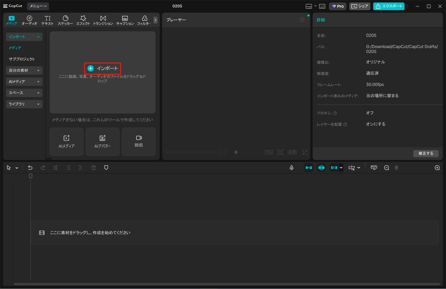
Task: Click the インポート button in media area
Action: pos(103,68)
